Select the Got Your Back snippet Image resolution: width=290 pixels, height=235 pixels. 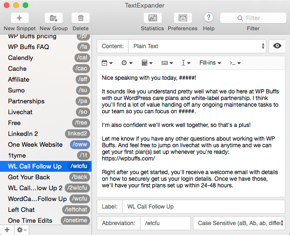coord(46,177)
